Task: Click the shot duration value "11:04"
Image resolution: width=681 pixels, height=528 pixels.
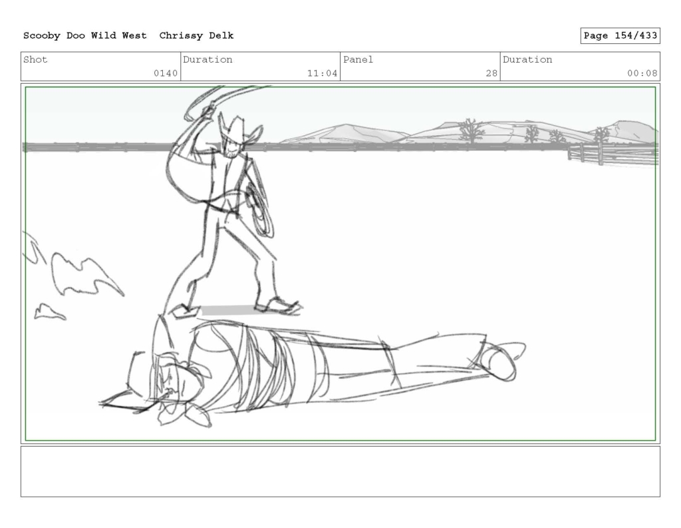Action: [323, 73]
